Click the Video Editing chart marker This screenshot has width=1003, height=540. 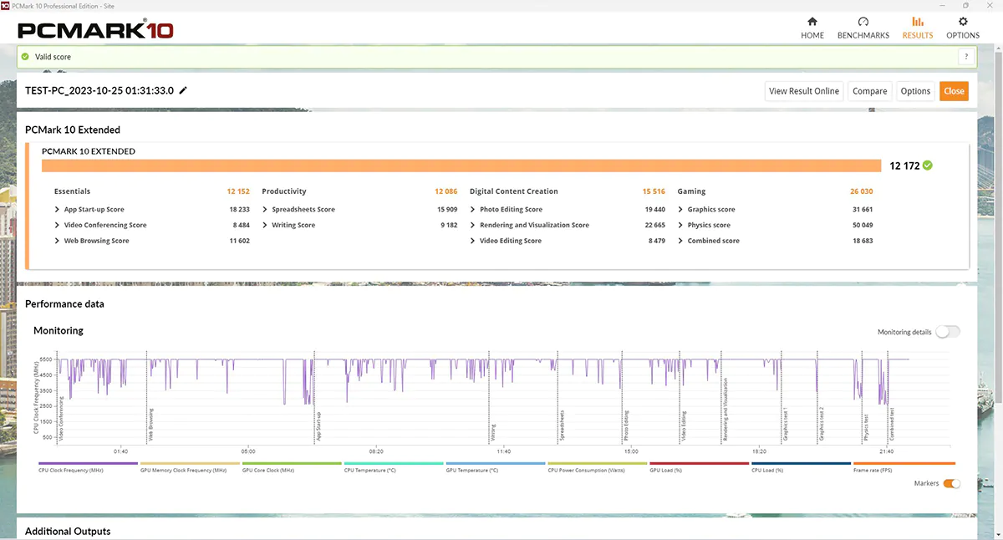point(683,426)
